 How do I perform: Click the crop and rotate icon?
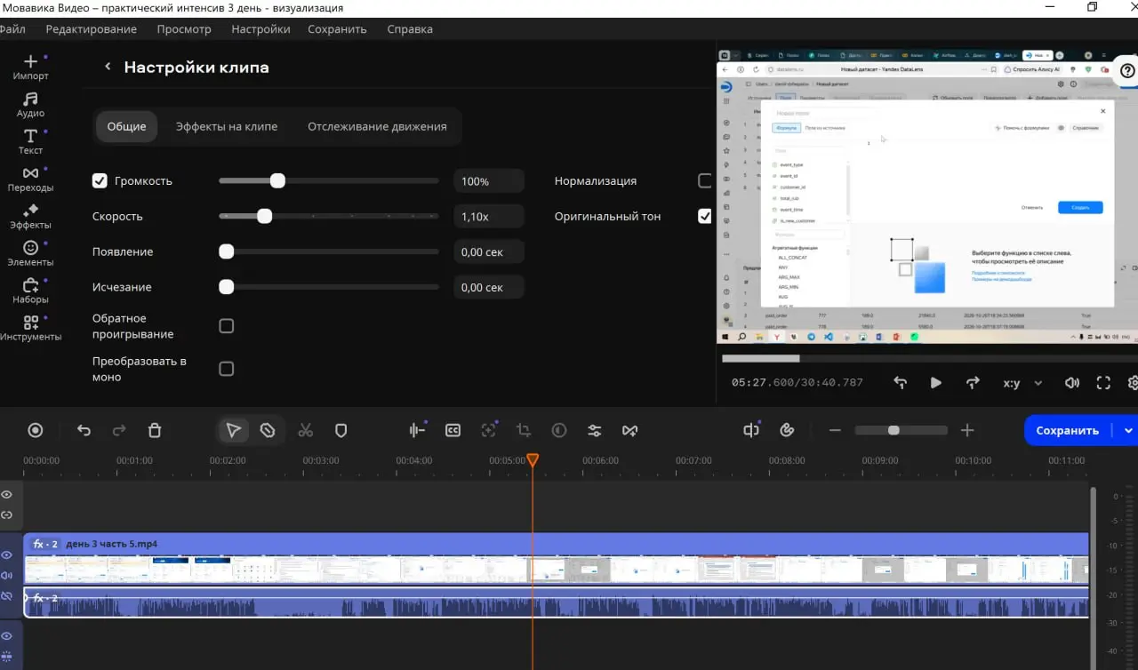pyautogui.click(x=524, y=430)
